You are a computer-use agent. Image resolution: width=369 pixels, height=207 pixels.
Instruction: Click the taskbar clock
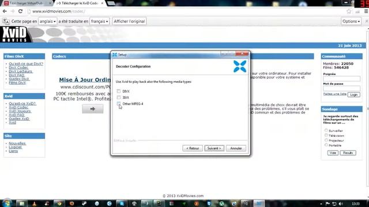356,204
